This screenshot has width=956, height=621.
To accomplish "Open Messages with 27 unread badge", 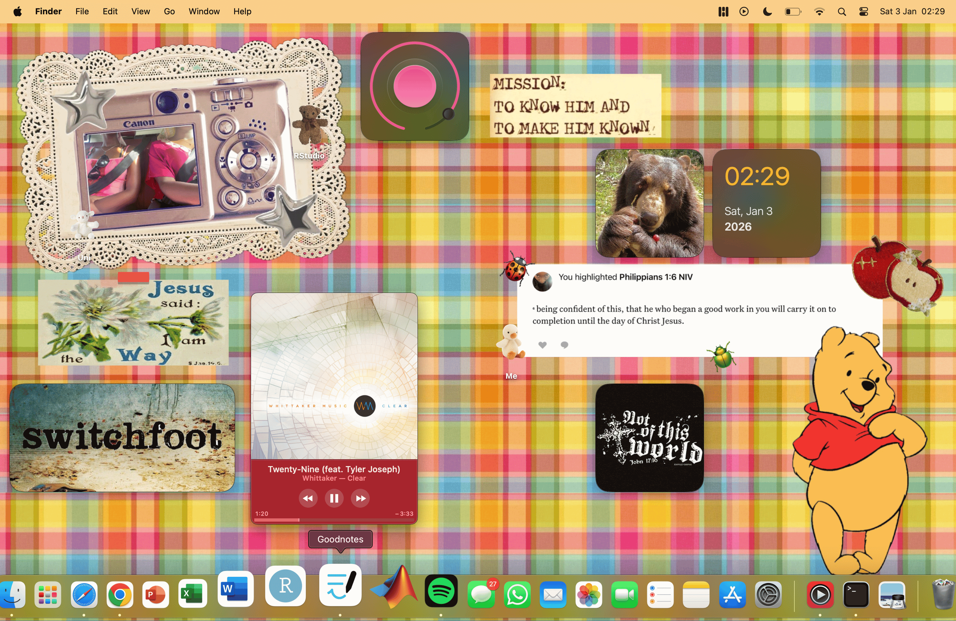I will [x=481, y=594].
